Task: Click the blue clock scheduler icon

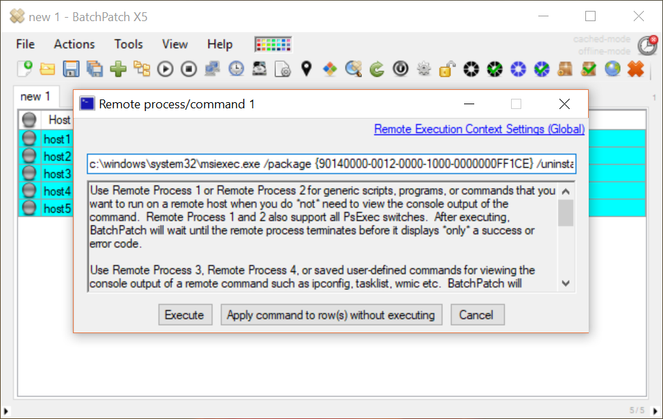Action: [236, 69]
